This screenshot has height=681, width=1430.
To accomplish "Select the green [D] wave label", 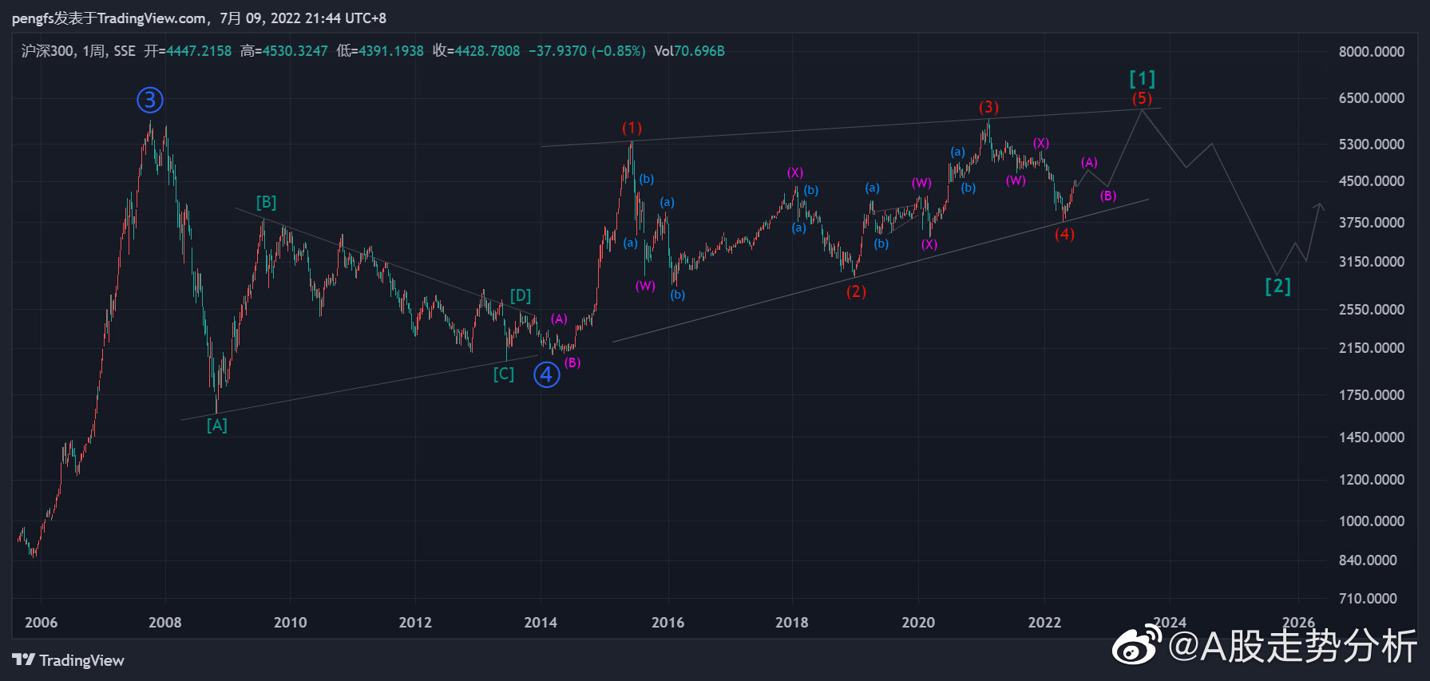I will tap(521, 296).
